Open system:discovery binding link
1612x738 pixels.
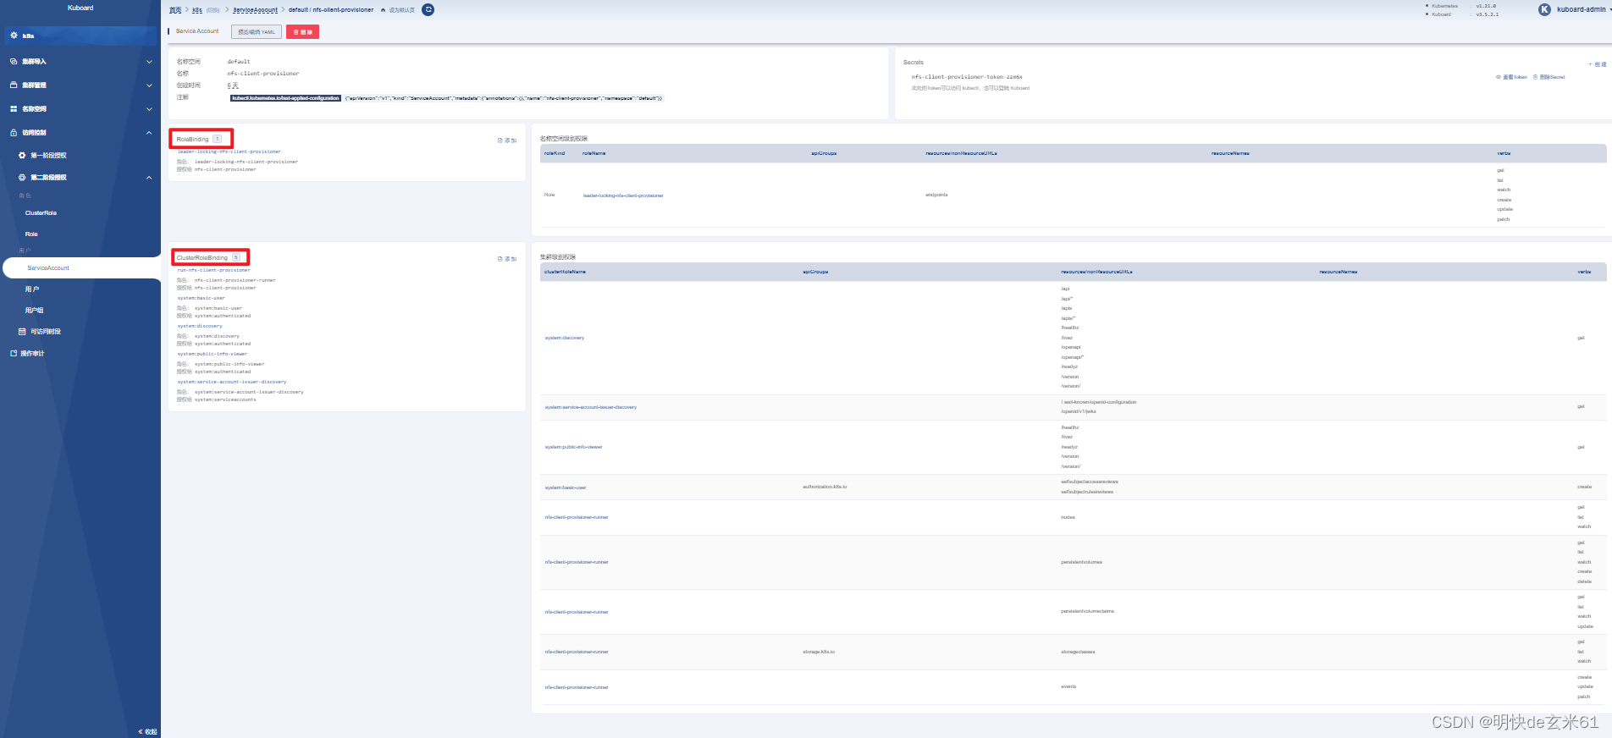coord(200,326)
